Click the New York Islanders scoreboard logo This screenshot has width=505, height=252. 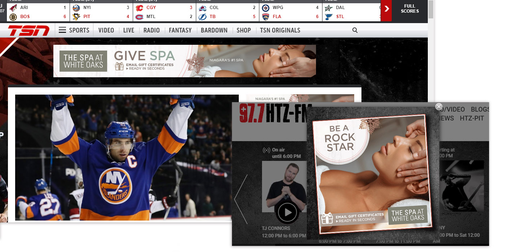coord(76,8)
